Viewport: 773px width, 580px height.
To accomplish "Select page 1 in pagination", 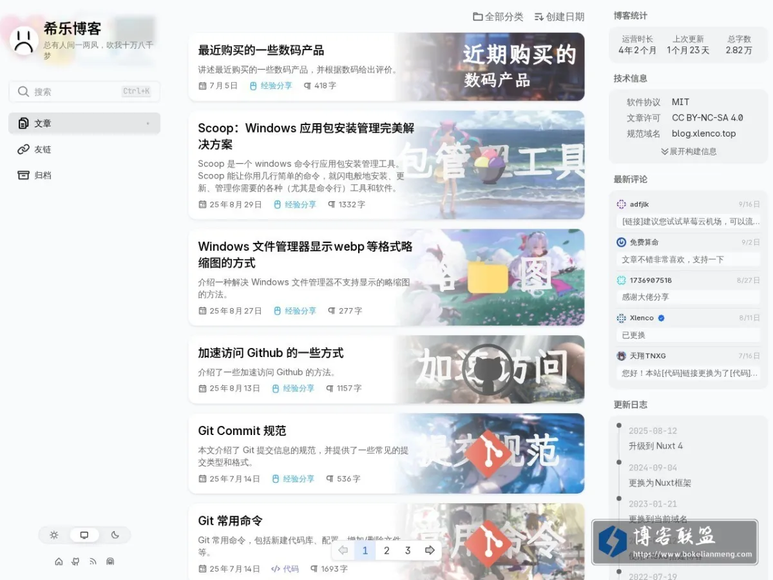I will (365, 550).
